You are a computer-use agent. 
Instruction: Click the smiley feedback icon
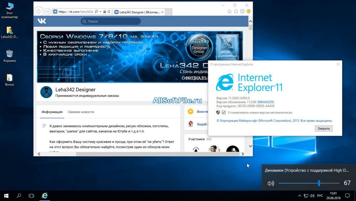248,11
